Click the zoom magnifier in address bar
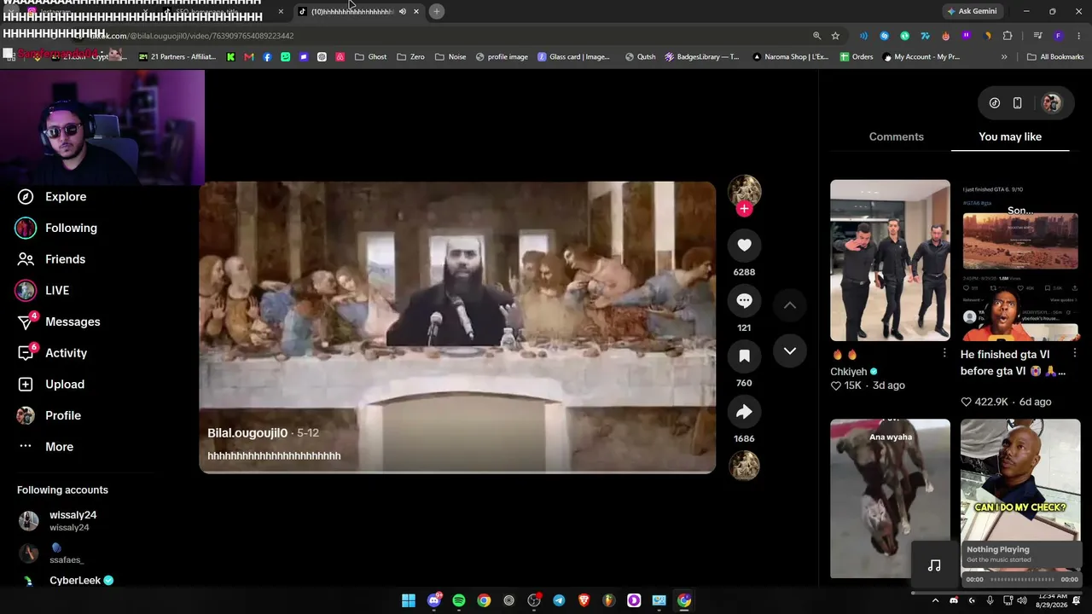 816,36
